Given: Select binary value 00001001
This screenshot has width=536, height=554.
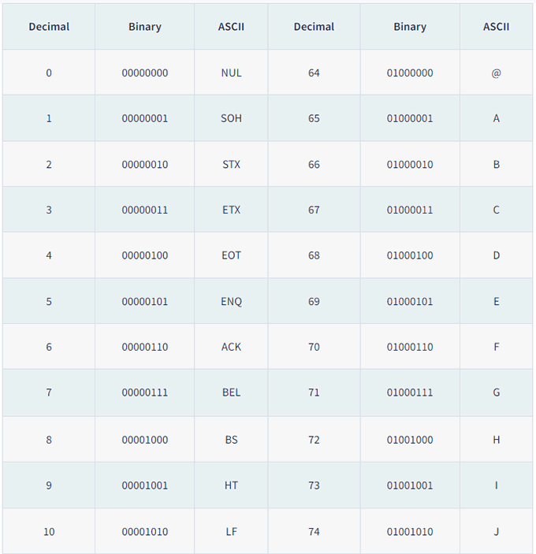Looking at the screenshot, I should point(145,485).
